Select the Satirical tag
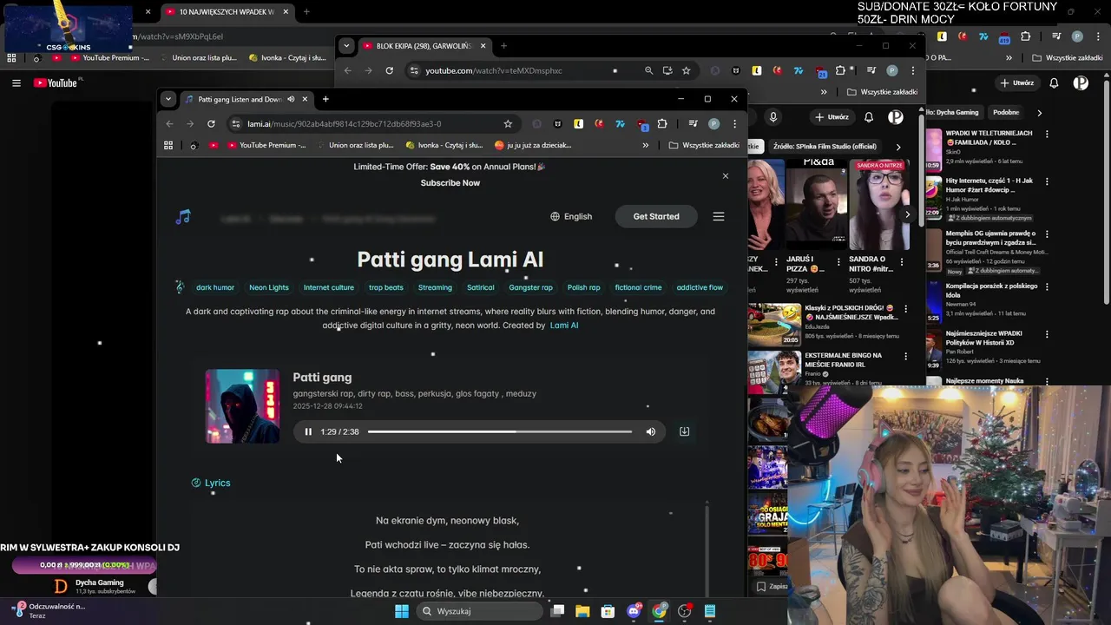Image resolution: width=1111 pixels, height=625 pixels. (x=481, y=287)
